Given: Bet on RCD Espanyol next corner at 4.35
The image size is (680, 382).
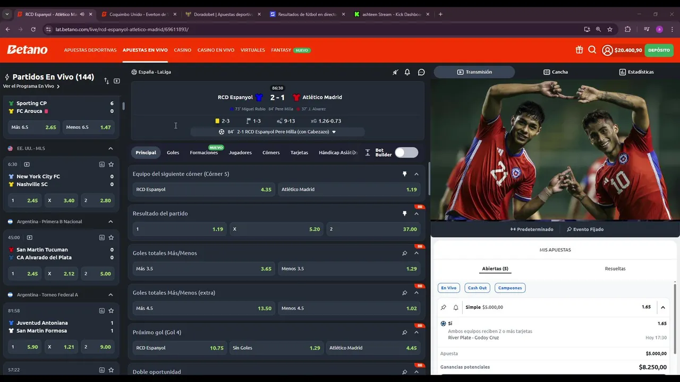Looking at the screenshot, I should 203,189.
